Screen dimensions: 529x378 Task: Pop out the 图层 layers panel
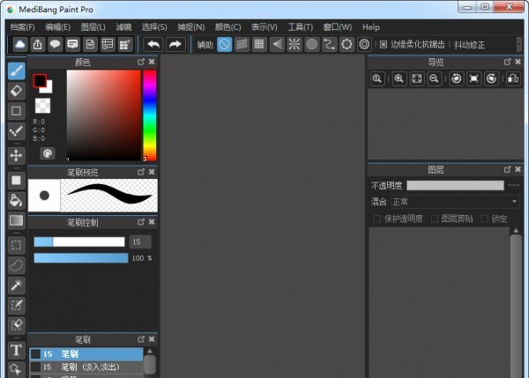506,169
